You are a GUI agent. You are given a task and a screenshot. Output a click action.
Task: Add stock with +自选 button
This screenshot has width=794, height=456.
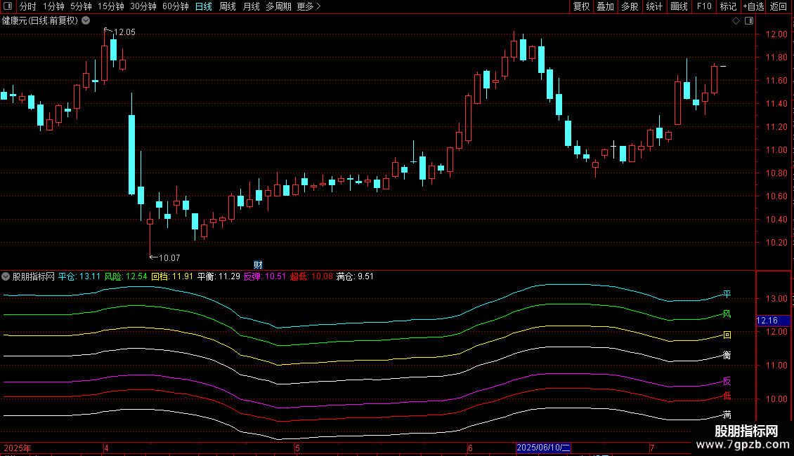coord(753,6)
